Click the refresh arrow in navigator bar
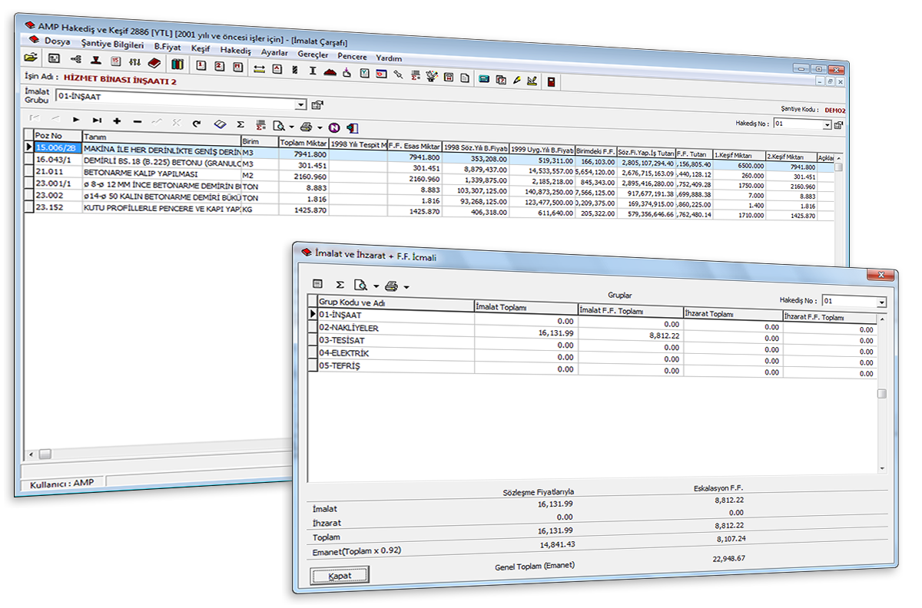Image resolution: width=922 pixels, height=608 pixels. [x=197, y=123]
